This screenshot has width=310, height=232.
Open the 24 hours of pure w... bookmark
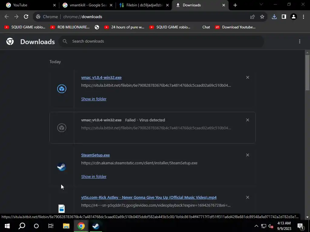(124, 27)
